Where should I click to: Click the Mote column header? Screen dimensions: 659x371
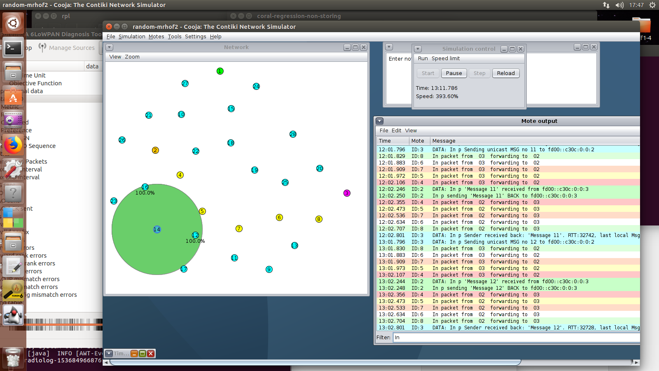[419, 141]
